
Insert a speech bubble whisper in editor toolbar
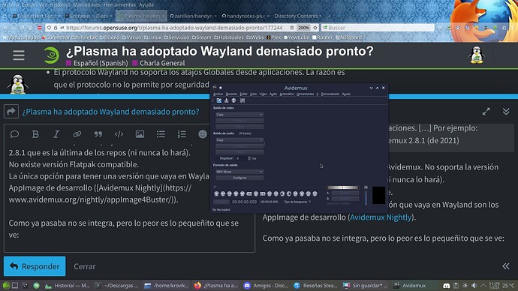click(14, 134)
